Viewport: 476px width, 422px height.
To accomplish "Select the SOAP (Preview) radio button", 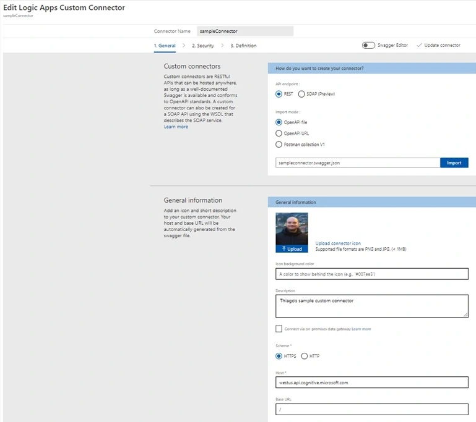I will [301, 94].
